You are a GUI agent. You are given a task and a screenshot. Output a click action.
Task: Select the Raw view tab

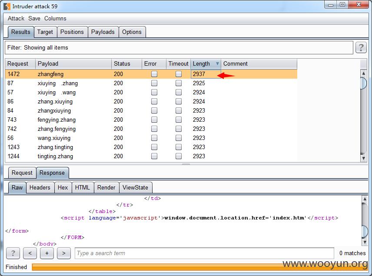tap(17, 188)
